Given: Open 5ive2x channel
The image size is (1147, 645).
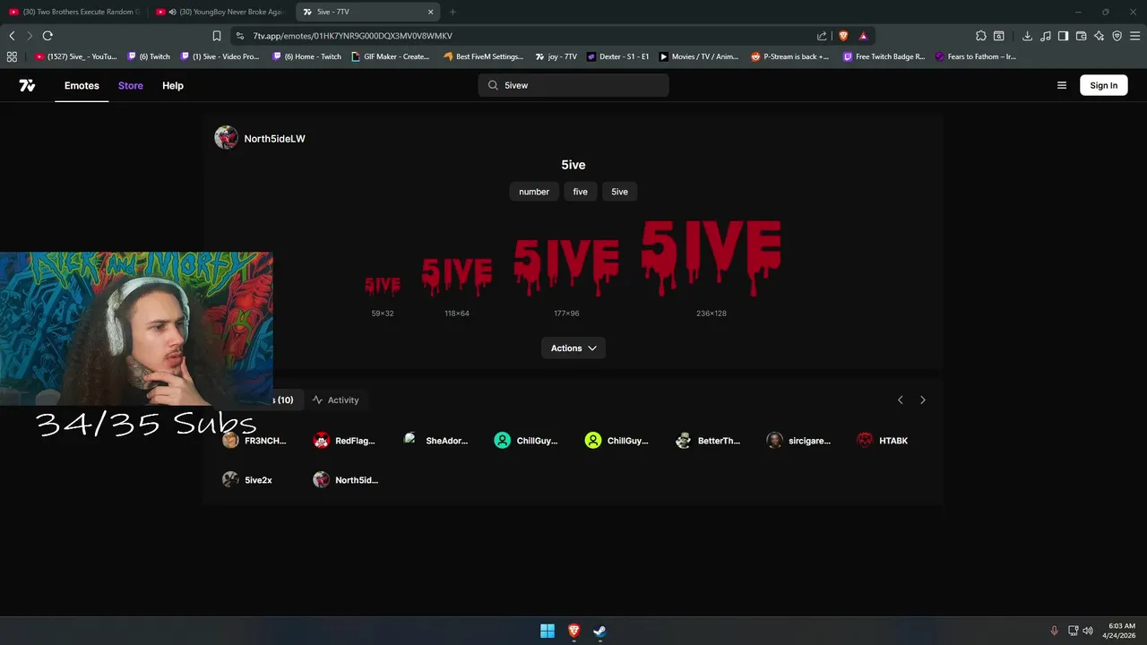Looking at the screenshot, I should coord(247,479).
